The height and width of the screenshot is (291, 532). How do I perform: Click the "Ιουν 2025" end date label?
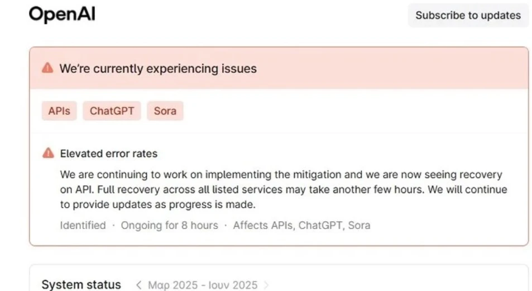click(233, 285)
